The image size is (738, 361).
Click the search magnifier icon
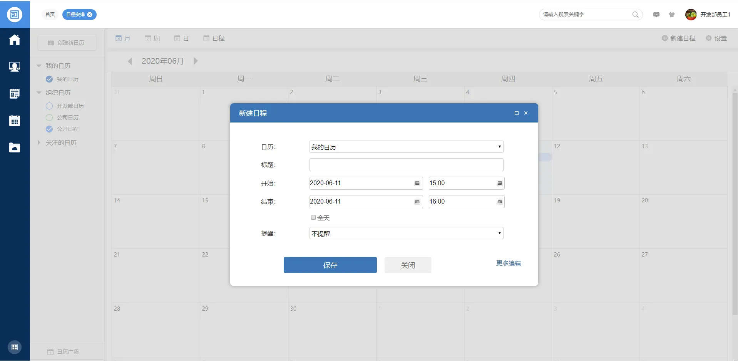point(635,15)
